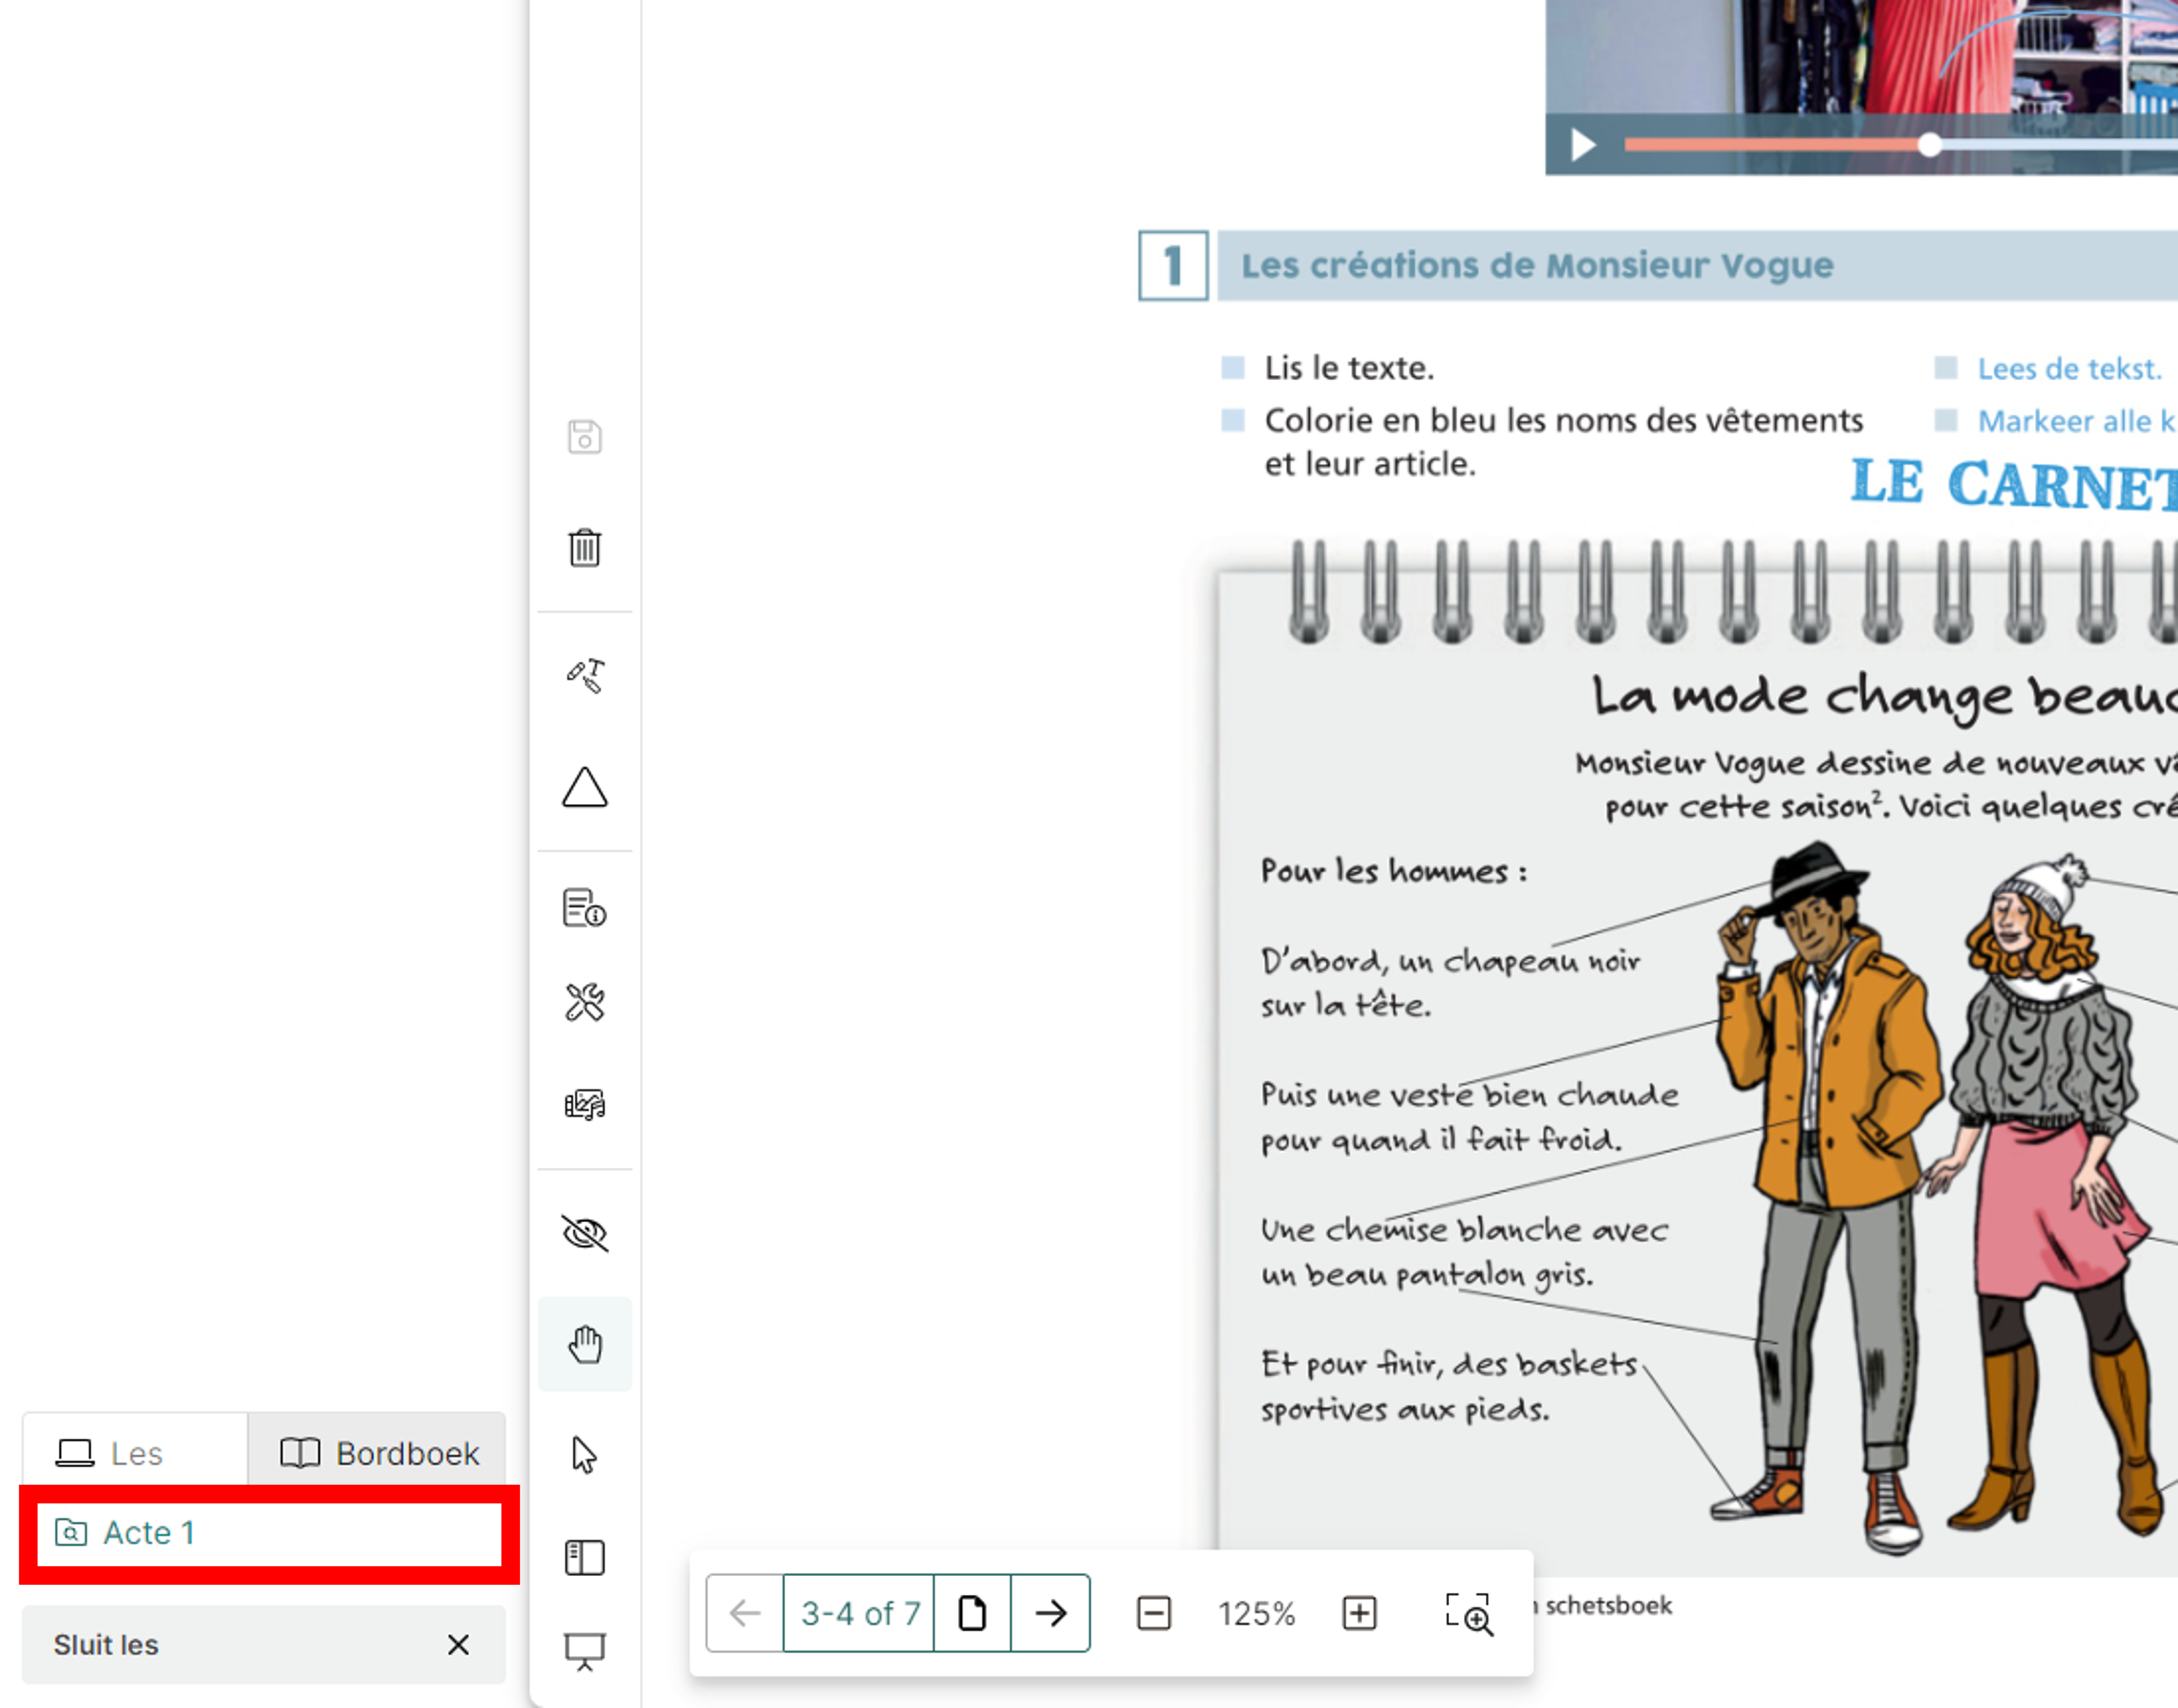Select the hand pan tool
This screenshot has height=1708, width=2178.
585,1344
